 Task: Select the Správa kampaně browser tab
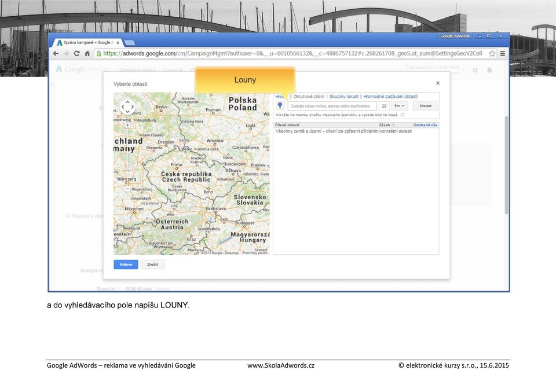tap(87, 42)
